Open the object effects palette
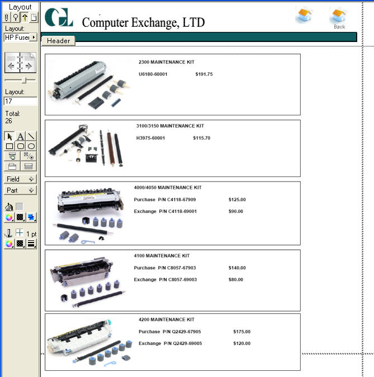The width and height of the screenshot is (374, 377). click(31, 217)
